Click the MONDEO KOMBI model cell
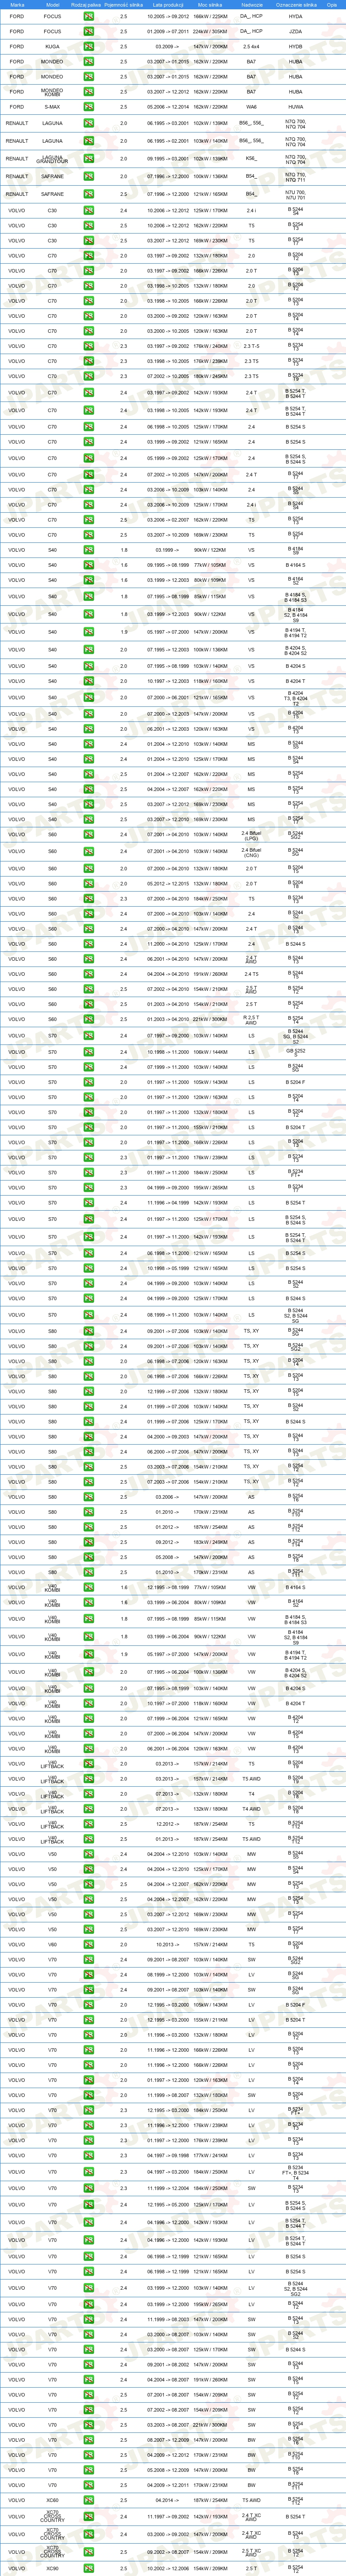This screenshot has width=346, height=2576. 53,92
